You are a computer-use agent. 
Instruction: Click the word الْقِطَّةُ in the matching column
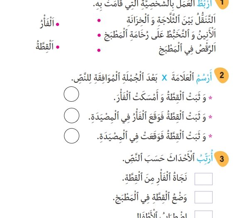[x=45, y=46]
